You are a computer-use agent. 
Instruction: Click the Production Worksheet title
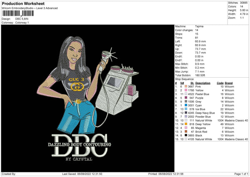point(23,4)
